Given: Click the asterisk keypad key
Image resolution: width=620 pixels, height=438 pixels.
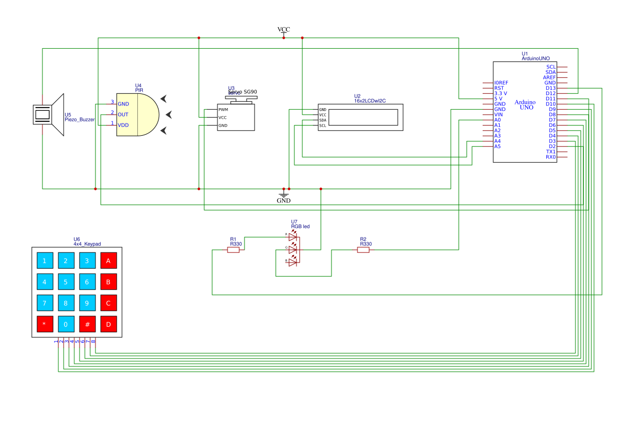Looking at the screenshot, I should (x=45, y=324).
